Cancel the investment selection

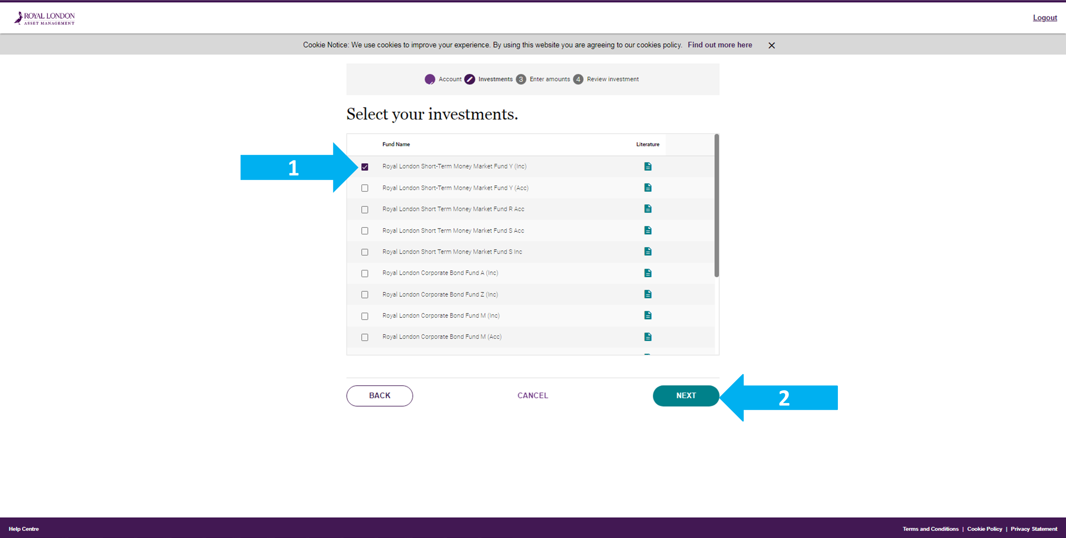[x=533, y=396]
